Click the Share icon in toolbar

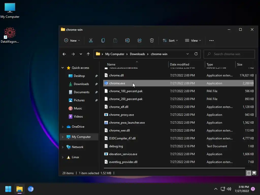pos(140,40)
